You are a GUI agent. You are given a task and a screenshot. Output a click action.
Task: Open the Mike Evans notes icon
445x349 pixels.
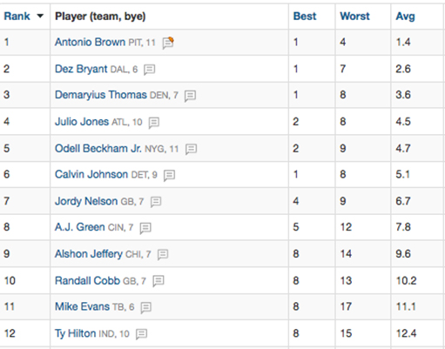click(x=146, y=307)
